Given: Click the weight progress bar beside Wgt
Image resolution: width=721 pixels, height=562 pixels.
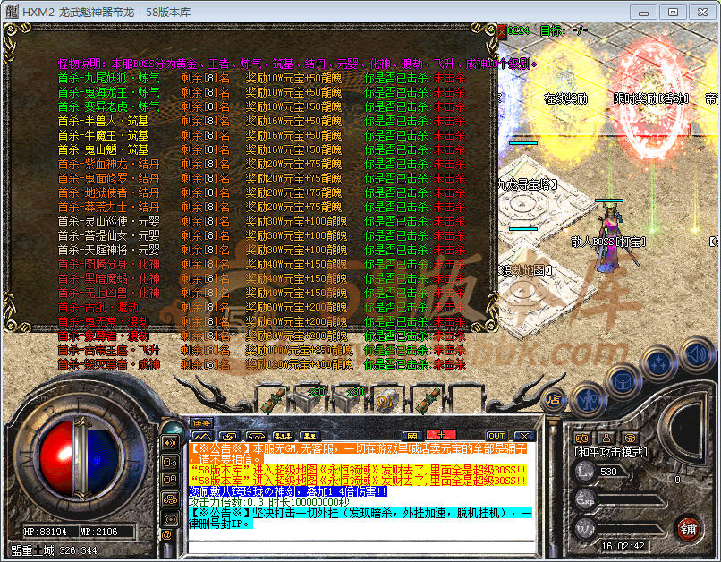Looking at the screenshot, I should (630, 528).
